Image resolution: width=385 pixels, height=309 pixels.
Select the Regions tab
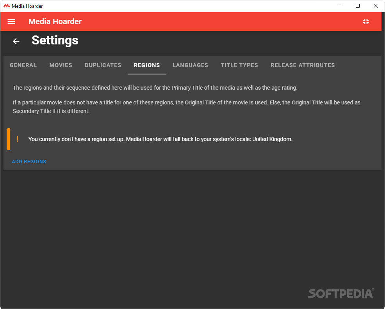pyautogui.click(x=147, y=65)
